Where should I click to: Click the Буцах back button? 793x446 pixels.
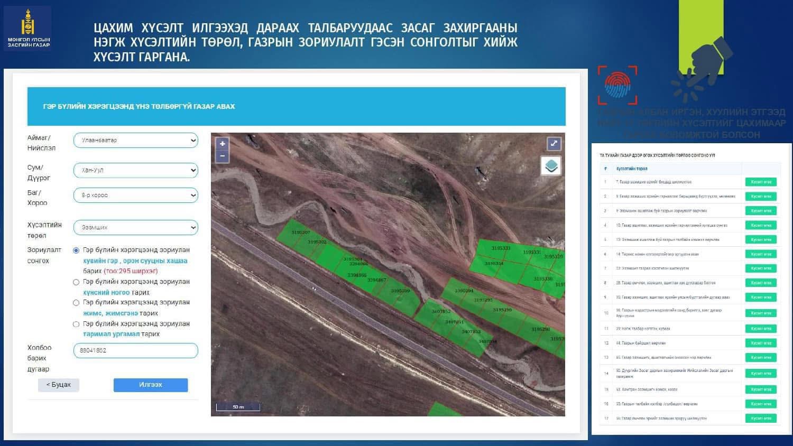59,385
